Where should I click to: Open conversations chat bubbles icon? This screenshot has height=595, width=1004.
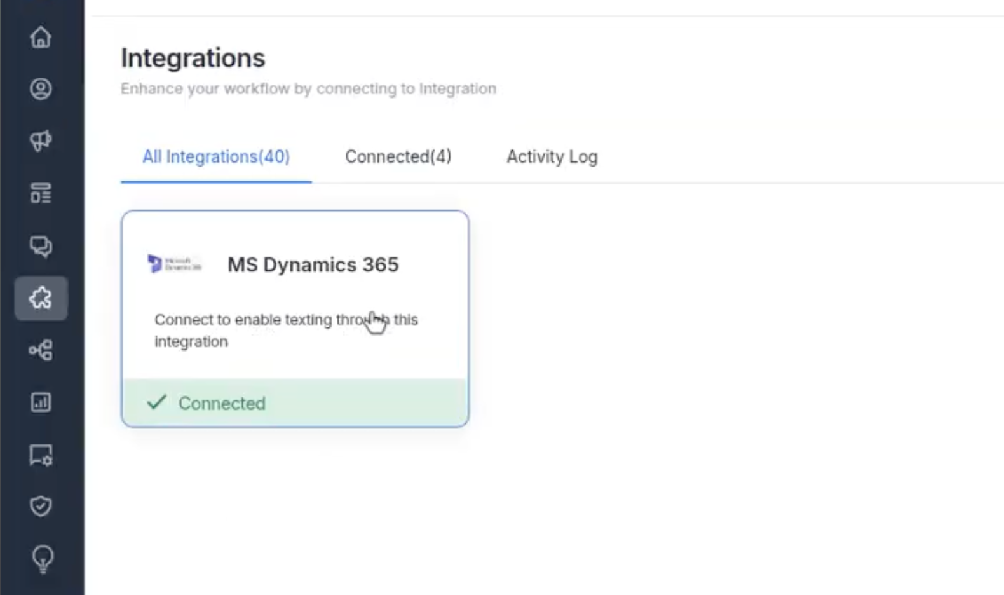coord(41,246)
